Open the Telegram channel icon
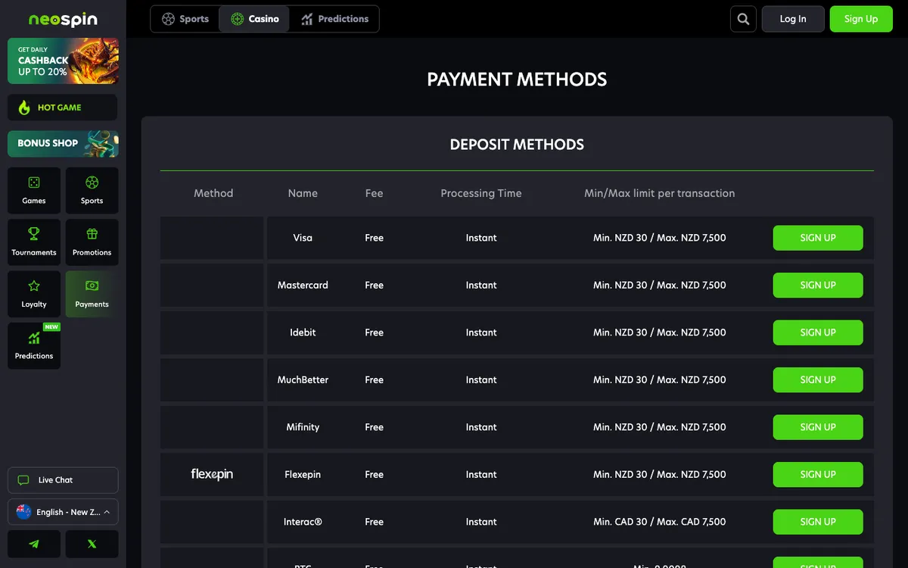This screenshot has width=908, height=568. 34,544
